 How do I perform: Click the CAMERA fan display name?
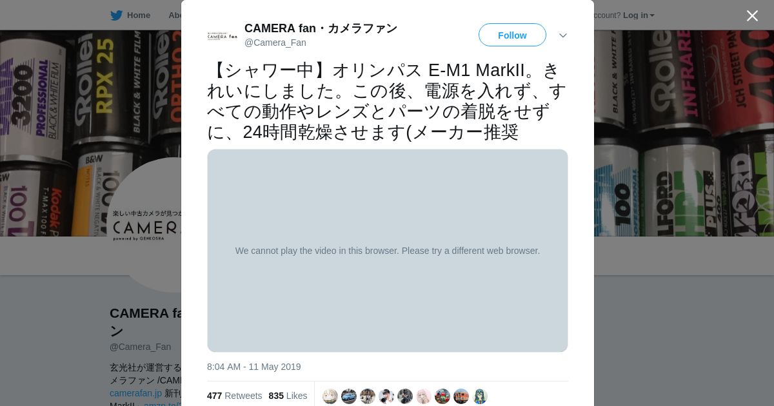[321, 28]
